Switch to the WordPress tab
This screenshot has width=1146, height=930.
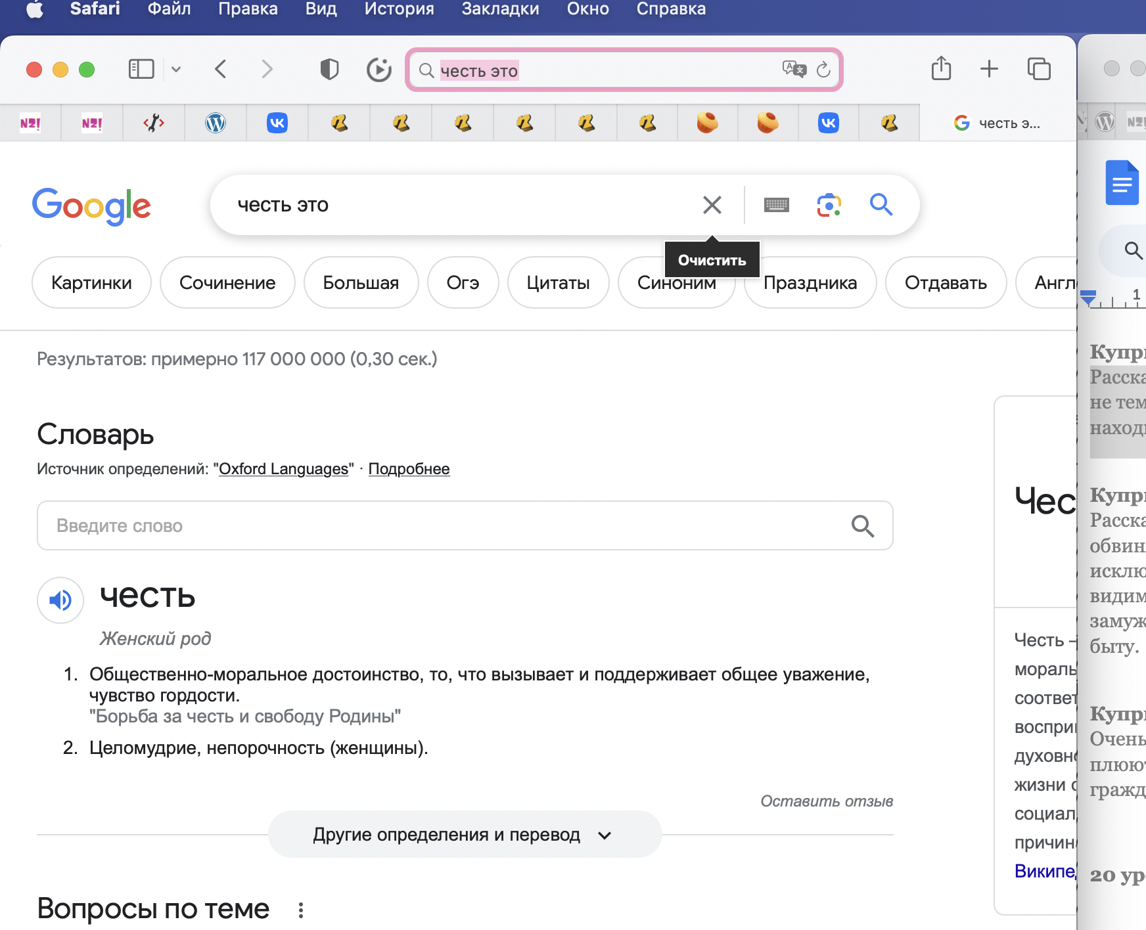[216, 123]
